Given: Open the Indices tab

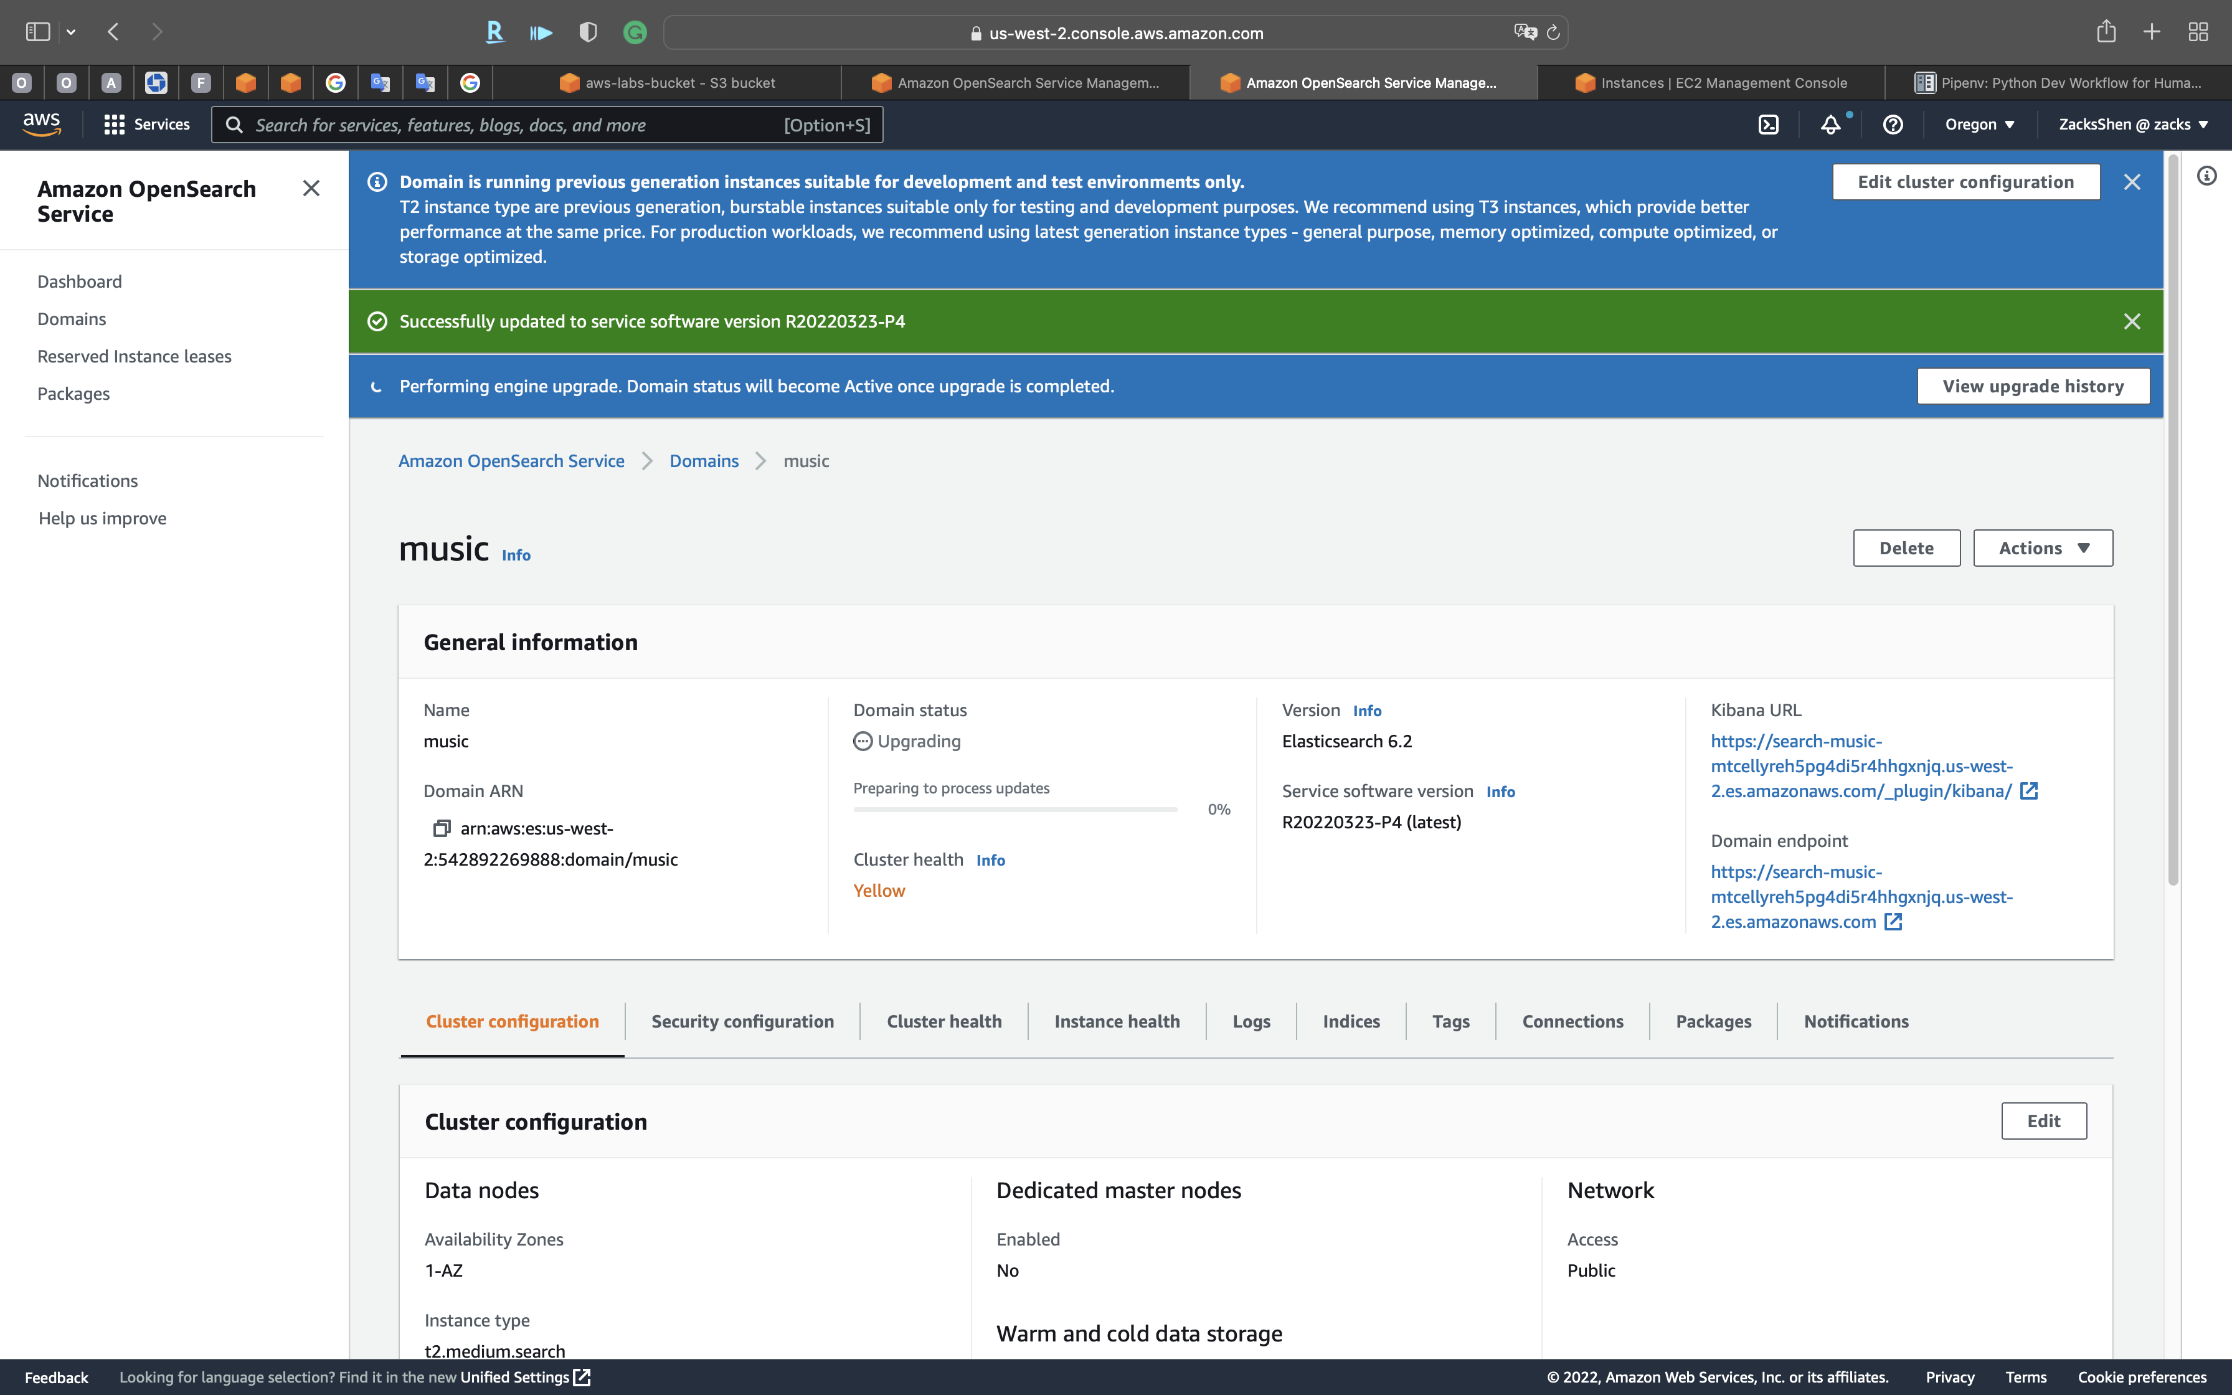Looking at the screenshot, I should tap(1350, 1021).
